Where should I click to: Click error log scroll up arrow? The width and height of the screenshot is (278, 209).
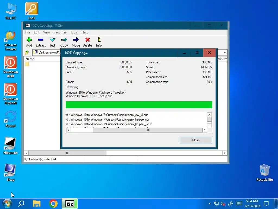click(209, 115)
